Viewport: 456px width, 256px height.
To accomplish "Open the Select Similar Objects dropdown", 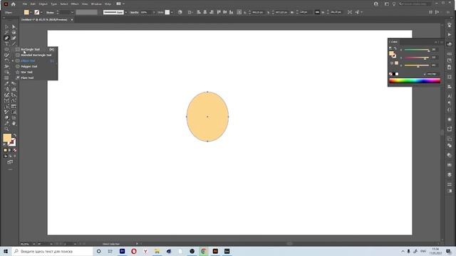I will click(361, 12).
